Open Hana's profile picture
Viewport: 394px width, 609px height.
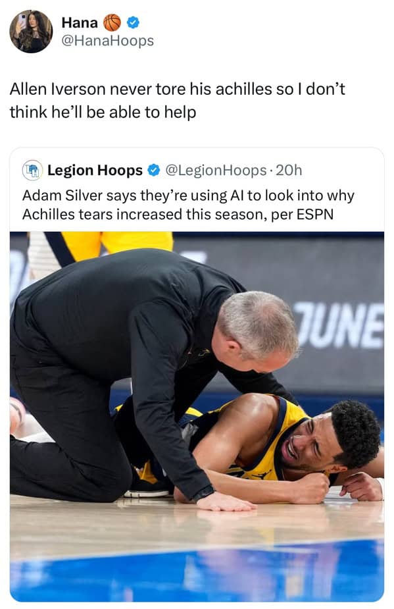coord(31,31)
